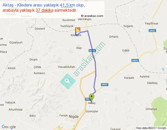Click the Güzelyurt town label

point(16,42)
